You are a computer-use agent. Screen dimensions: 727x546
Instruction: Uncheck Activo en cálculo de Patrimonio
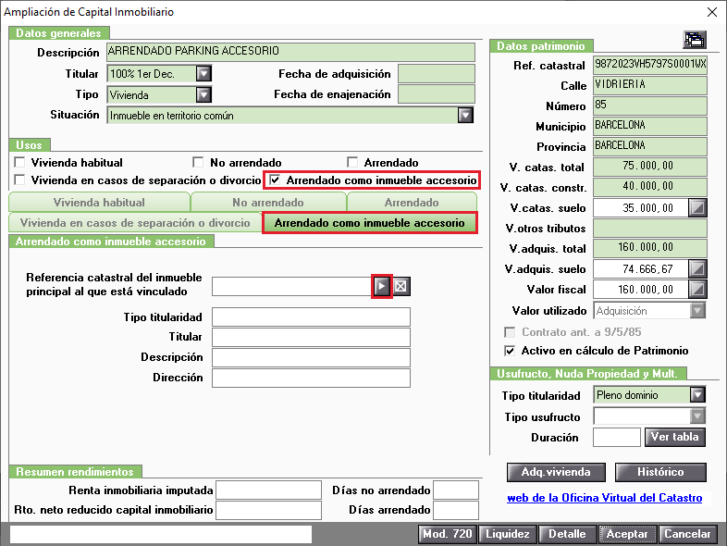[510, 351]
